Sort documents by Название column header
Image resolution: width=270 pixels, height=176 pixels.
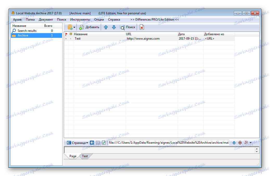pyautogui.click(x=99, y=34)
